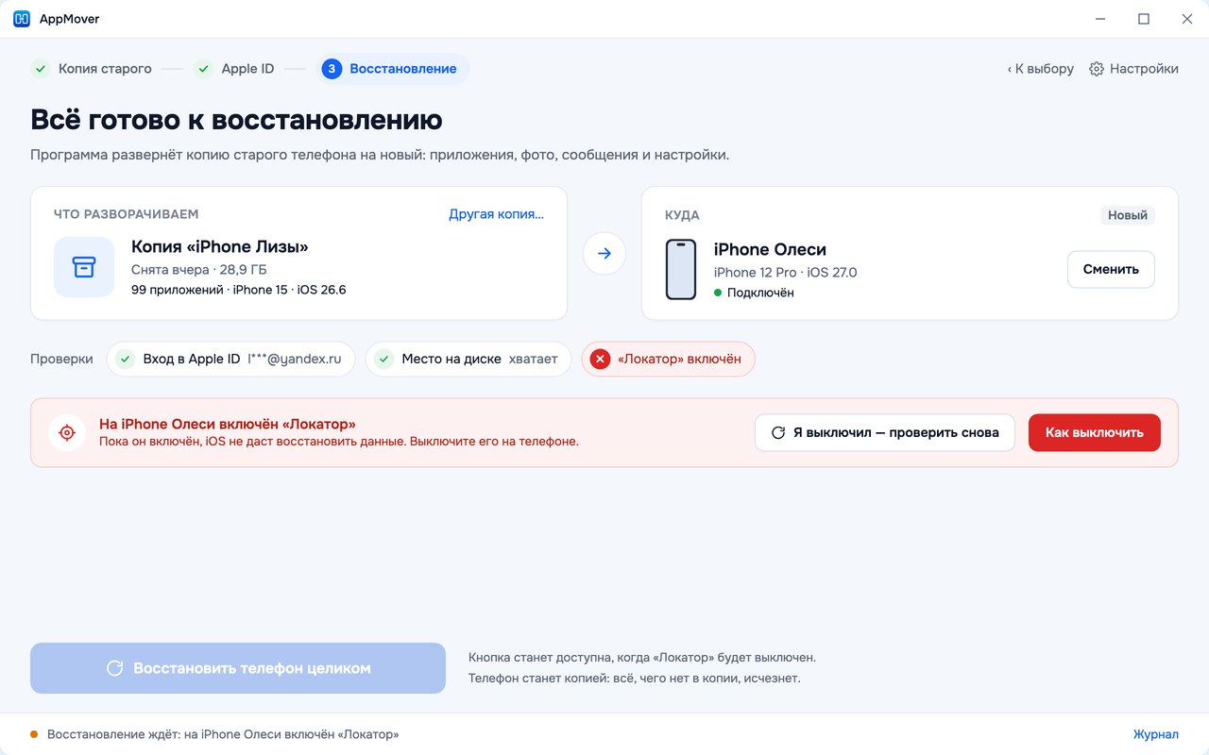Click the «Локатор» включён check chip
Viewport: 1209px width, 755px height.
click(668, 359)
